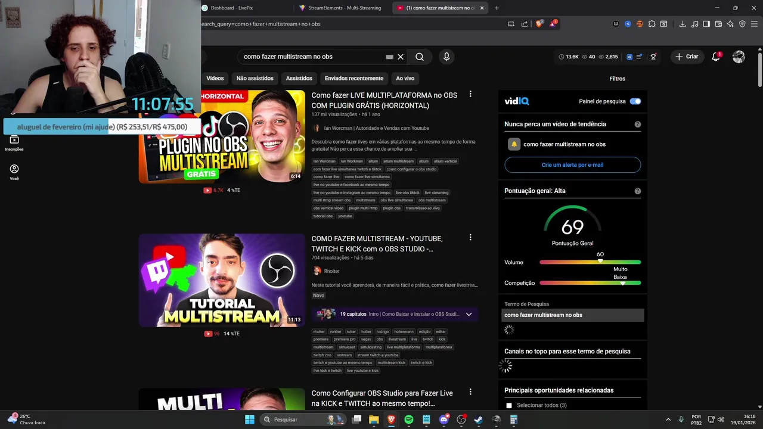Open the Filtros search filter menu
This screenshot has width=763, height=429.
point(617,79)
